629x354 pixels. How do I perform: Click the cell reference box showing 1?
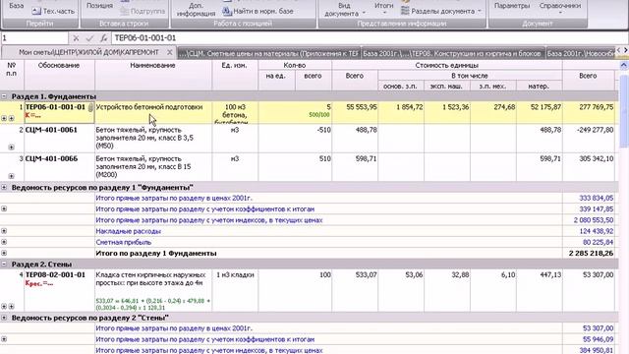pyautogui.click(x=34, y=38)
